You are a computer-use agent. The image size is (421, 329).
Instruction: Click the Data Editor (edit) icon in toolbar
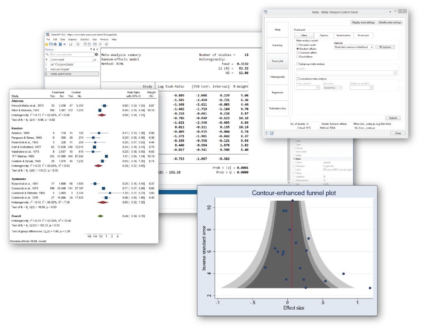pos(85,44)
